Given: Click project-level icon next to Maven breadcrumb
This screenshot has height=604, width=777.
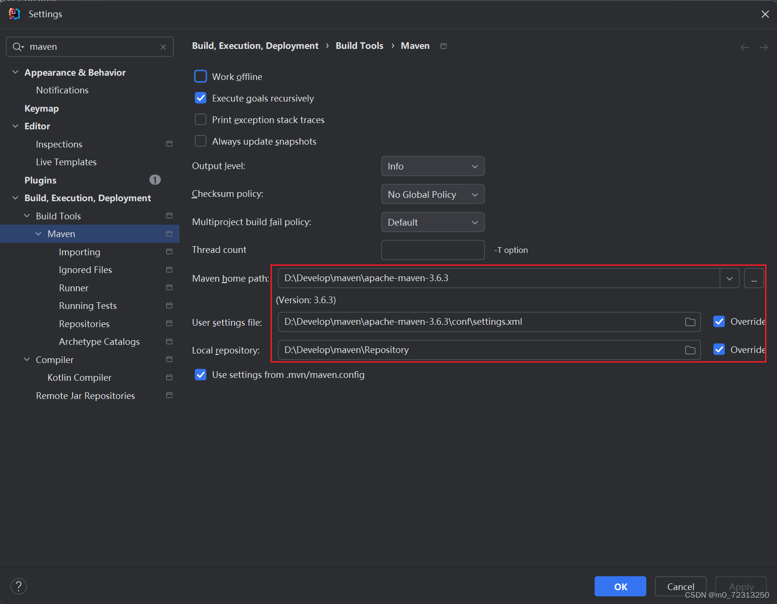Looking at the screenshot, I should (444, 46).
